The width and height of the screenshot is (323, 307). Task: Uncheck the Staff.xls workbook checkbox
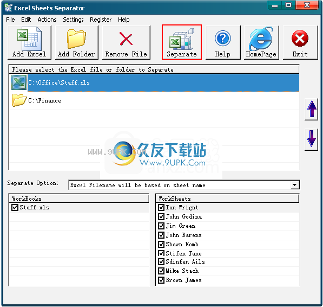coord(15,207)
